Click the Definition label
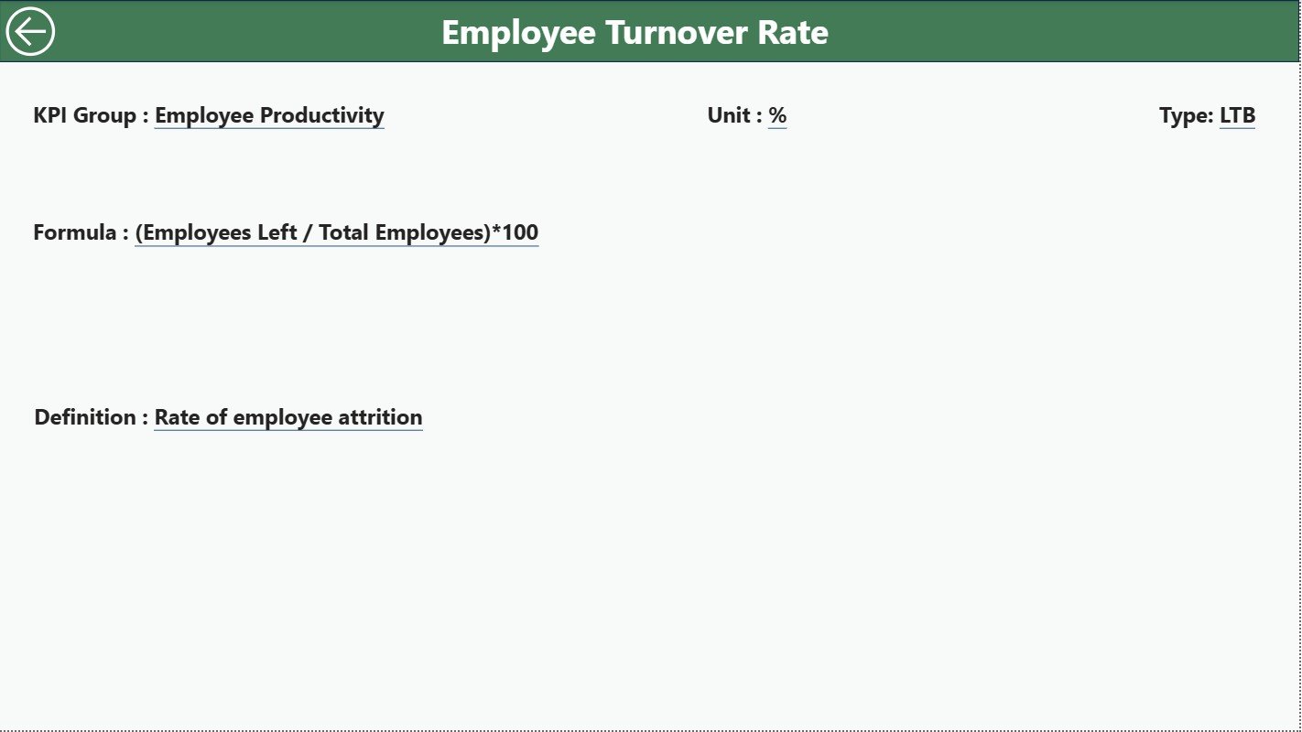Viewport: 1302px width, 732px height. click(x=87, y=417)
